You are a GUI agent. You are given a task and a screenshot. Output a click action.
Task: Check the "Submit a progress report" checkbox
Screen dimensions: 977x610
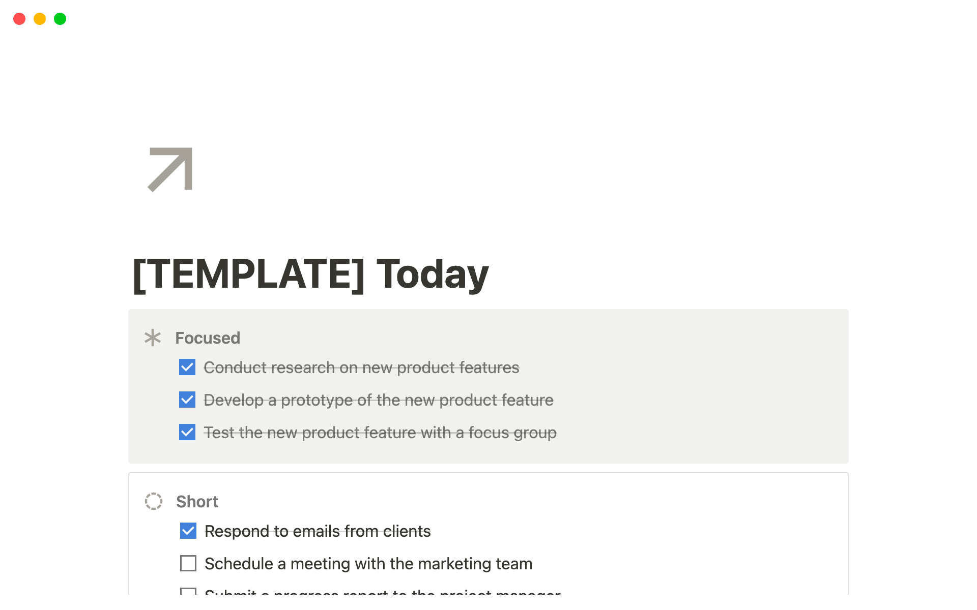pos(188,592)
